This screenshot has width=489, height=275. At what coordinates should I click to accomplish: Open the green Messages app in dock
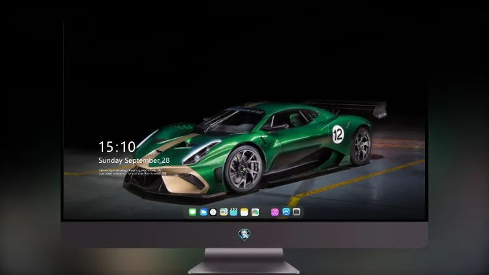point(192,212)
